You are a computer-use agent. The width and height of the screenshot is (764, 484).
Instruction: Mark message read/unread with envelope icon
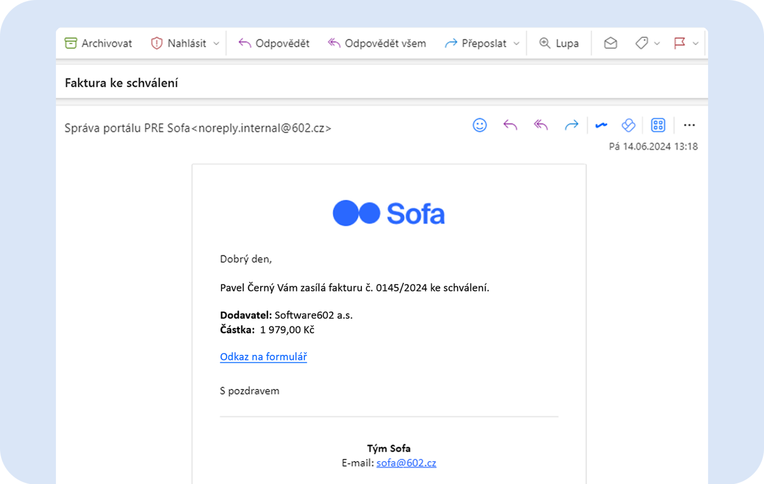(x=610, y=43)
